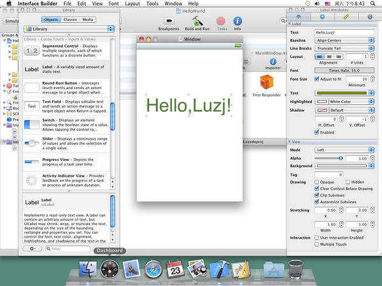Switch to Connections inspector tab icon
The image size is (382, 286).
[x=322, y=17]
